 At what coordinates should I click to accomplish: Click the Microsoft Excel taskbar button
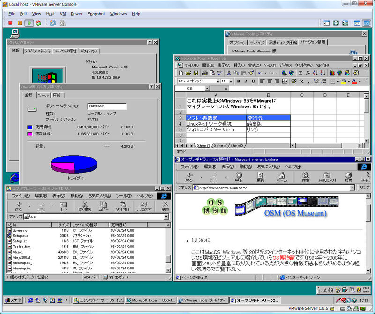pyautogui.click(x=151, y=300)
